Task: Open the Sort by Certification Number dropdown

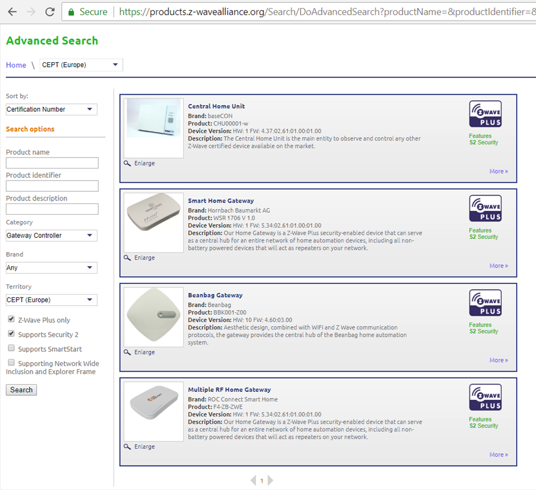Action: pos(51,109)
